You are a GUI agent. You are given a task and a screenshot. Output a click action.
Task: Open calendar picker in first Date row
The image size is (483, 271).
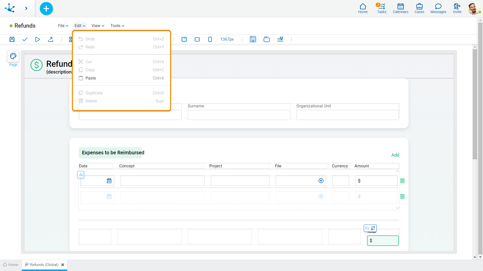[x=109, y=181]
